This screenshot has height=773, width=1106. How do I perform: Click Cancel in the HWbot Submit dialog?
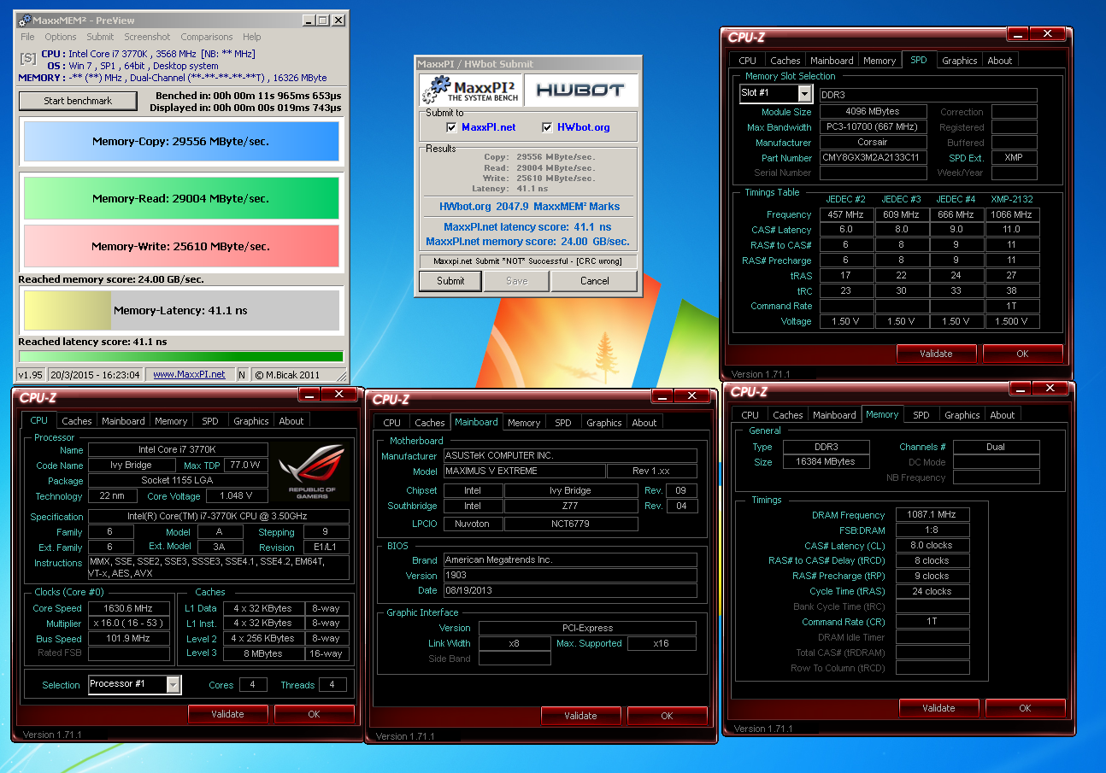(595, 281)
